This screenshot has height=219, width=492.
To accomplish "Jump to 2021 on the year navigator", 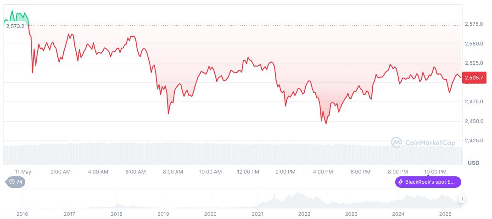I will pos(257,214).
